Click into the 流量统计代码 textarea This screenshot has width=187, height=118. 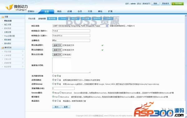71,65
